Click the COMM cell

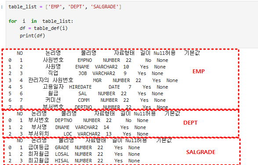pyautogui.click(x=84, y=100)
